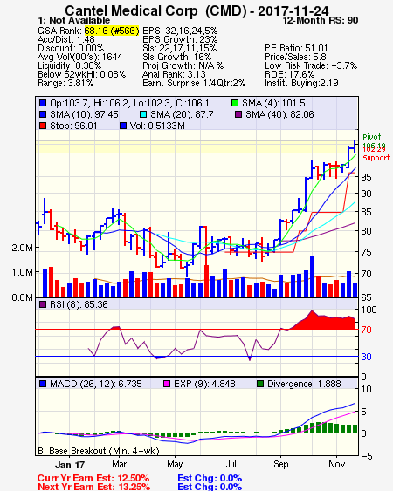Click the ROE: 17.6% line
The image size is (393, 491).
(289, 74)
